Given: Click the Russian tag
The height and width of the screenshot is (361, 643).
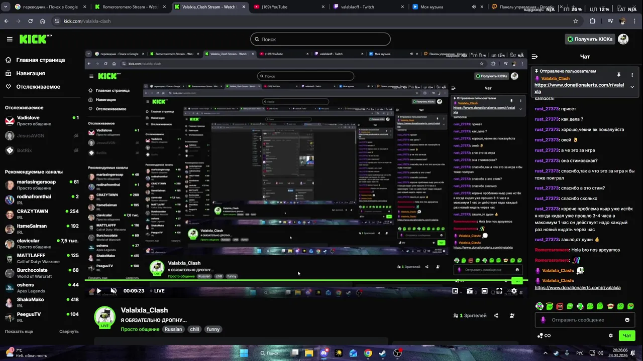Looking at the screenshot, I should (173, 329).
